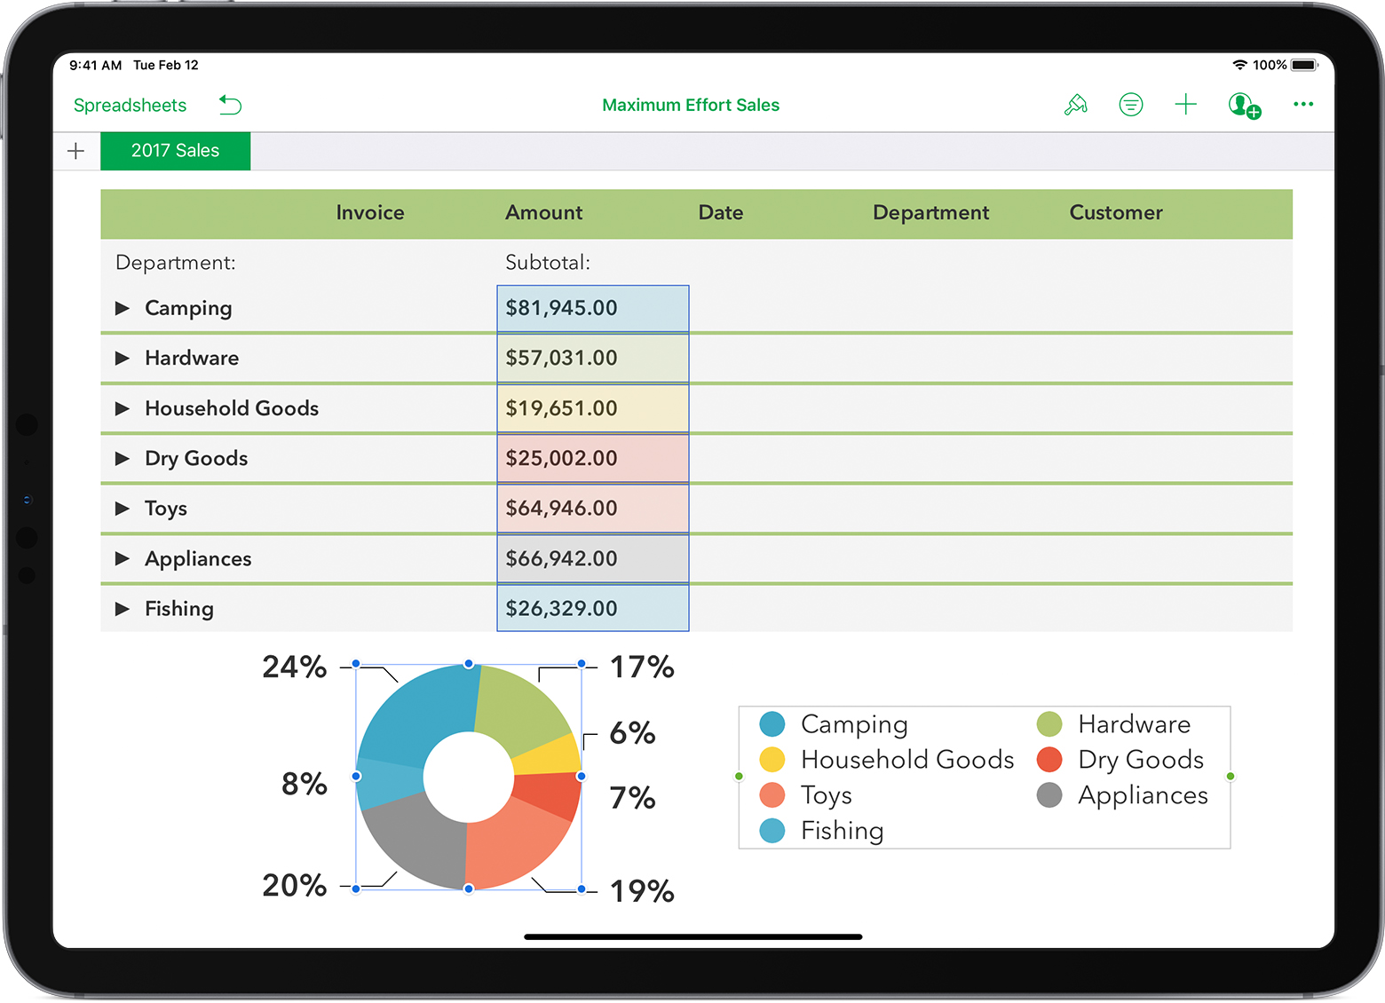Screen dimensions: 1385x1003
Task: Tap the Maximum Effort Sales title
Action: 690,105
